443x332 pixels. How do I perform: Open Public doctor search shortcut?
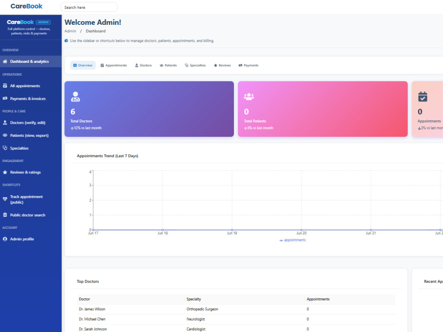tap(31, 215)
